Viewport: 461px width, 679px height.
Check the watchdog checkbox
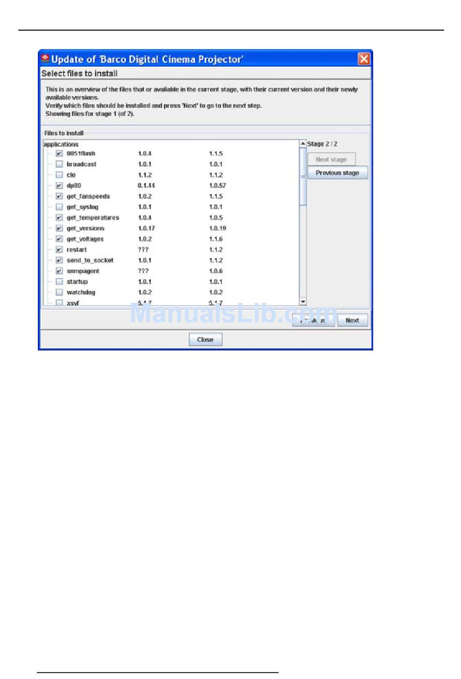point(59,293)
